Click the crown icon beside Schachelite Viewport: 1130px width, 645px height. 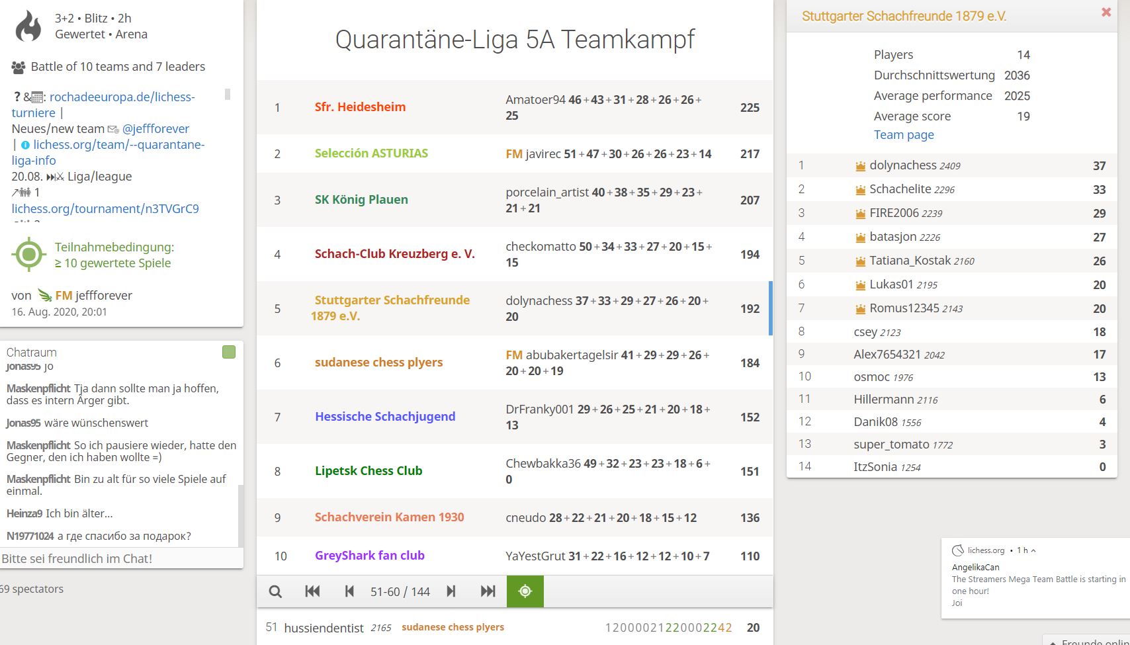pos(860,190)
